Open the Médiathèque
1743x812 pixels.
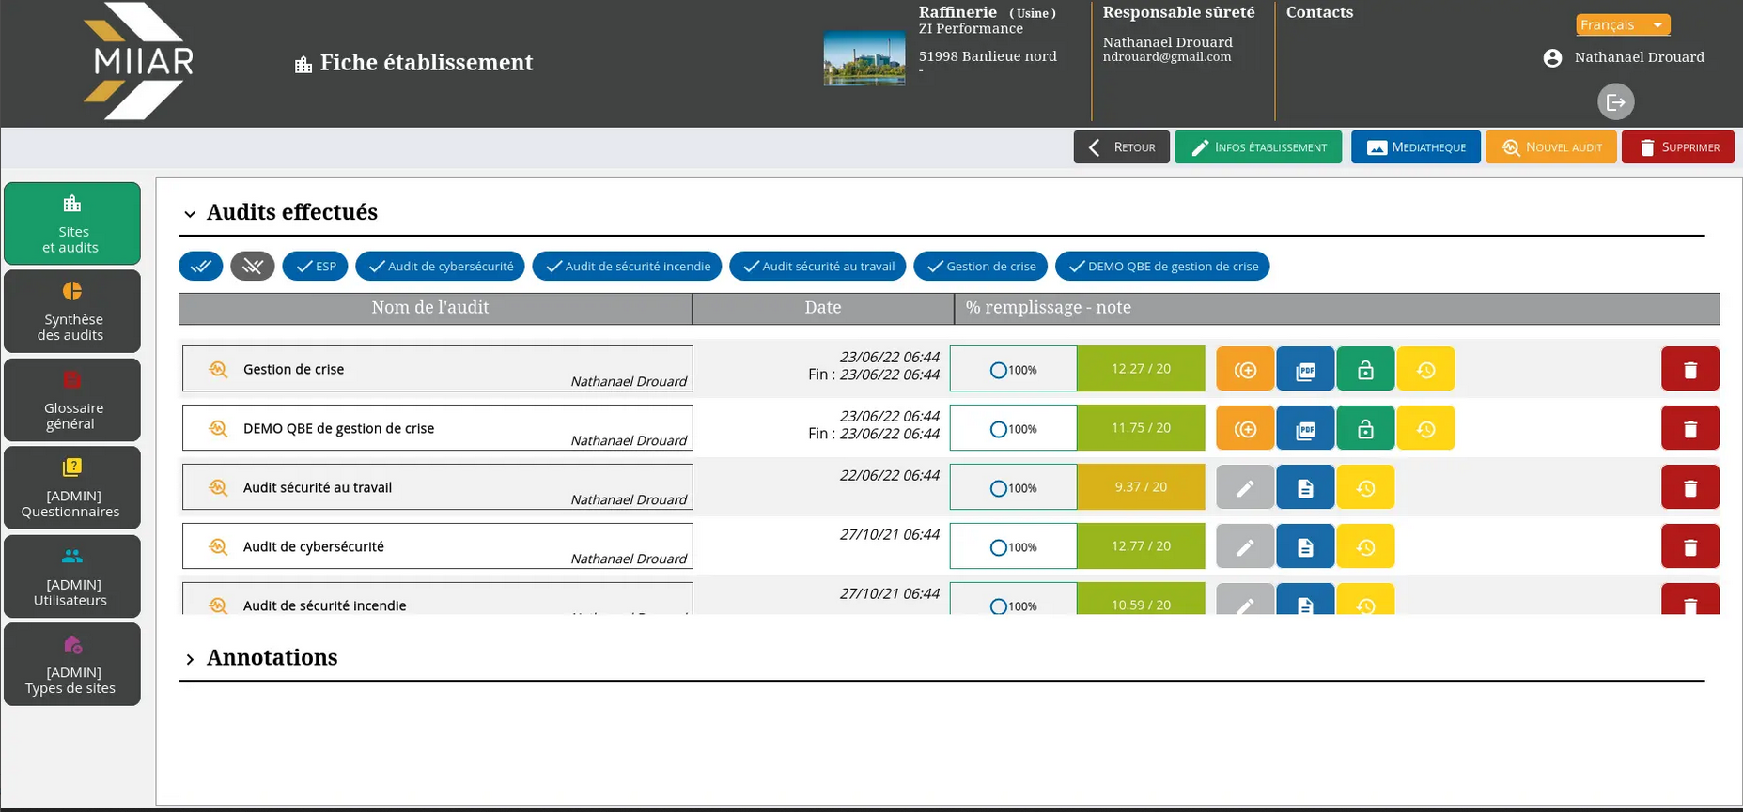[x=1416, y=147]
